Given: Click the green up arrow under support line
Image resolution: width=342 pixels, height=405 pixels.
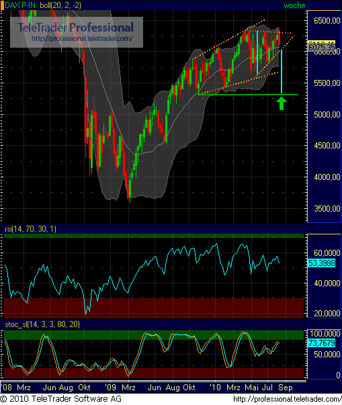Looking at the screenshot, I should pos(282,103).
